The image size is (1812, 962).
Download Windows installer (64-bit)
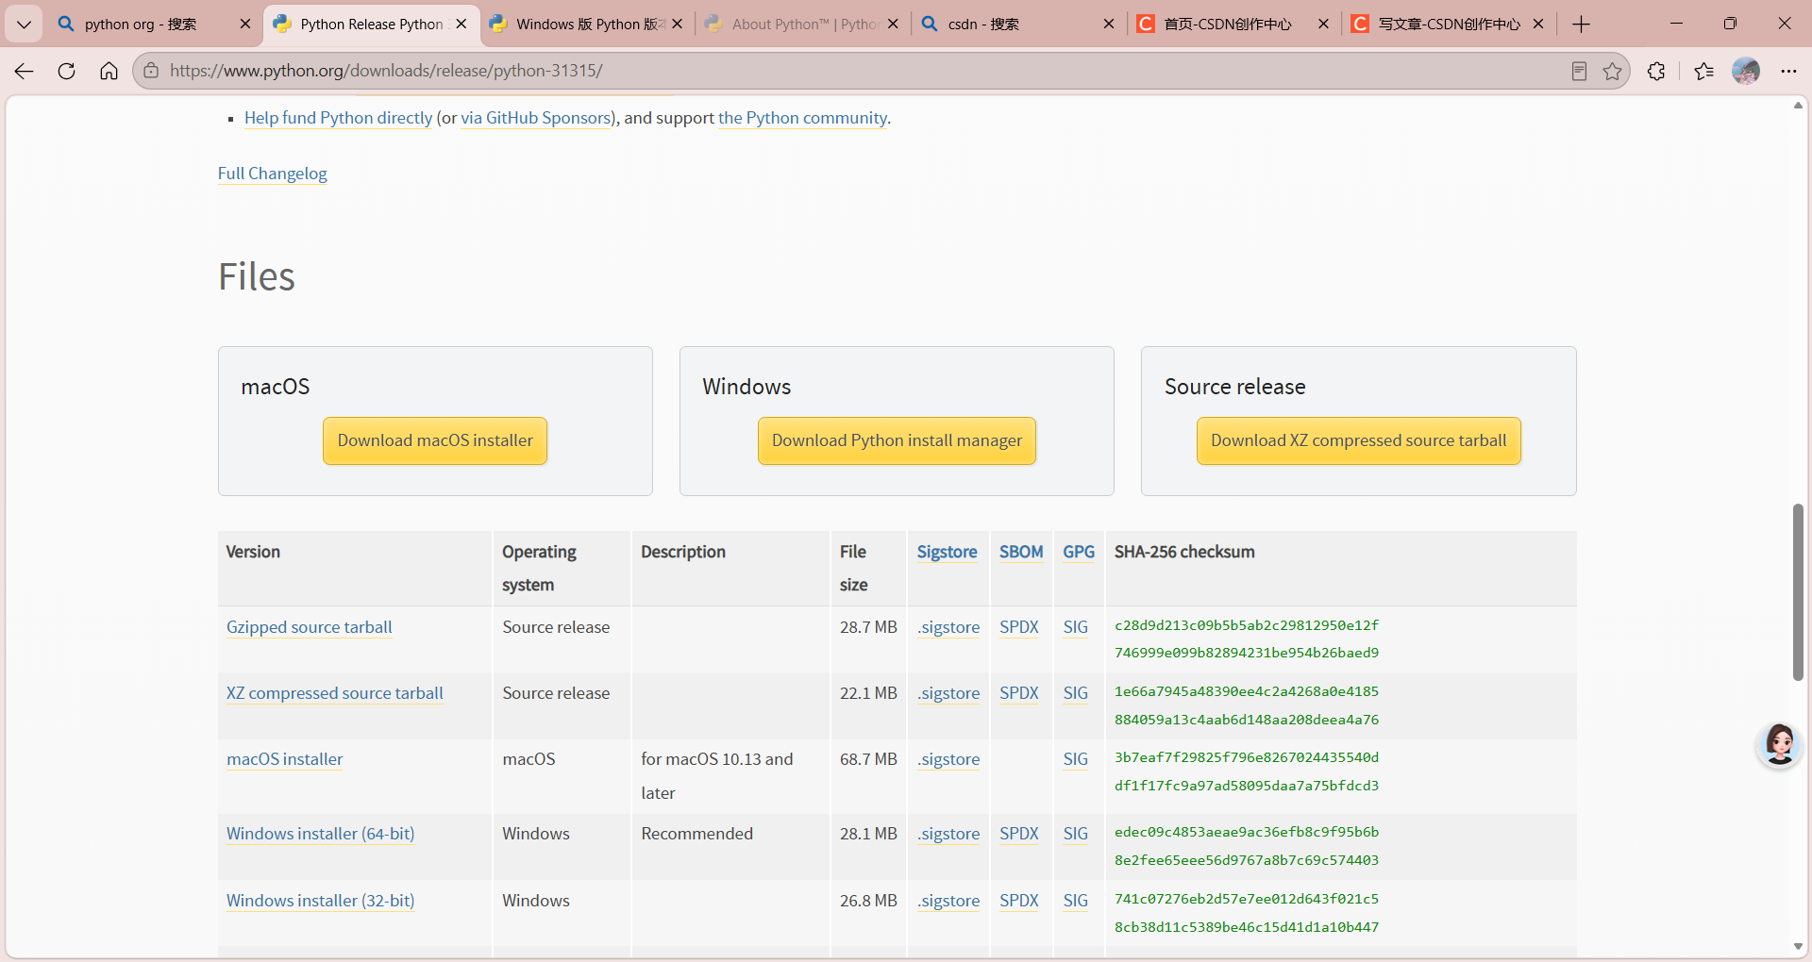point(320,834)
